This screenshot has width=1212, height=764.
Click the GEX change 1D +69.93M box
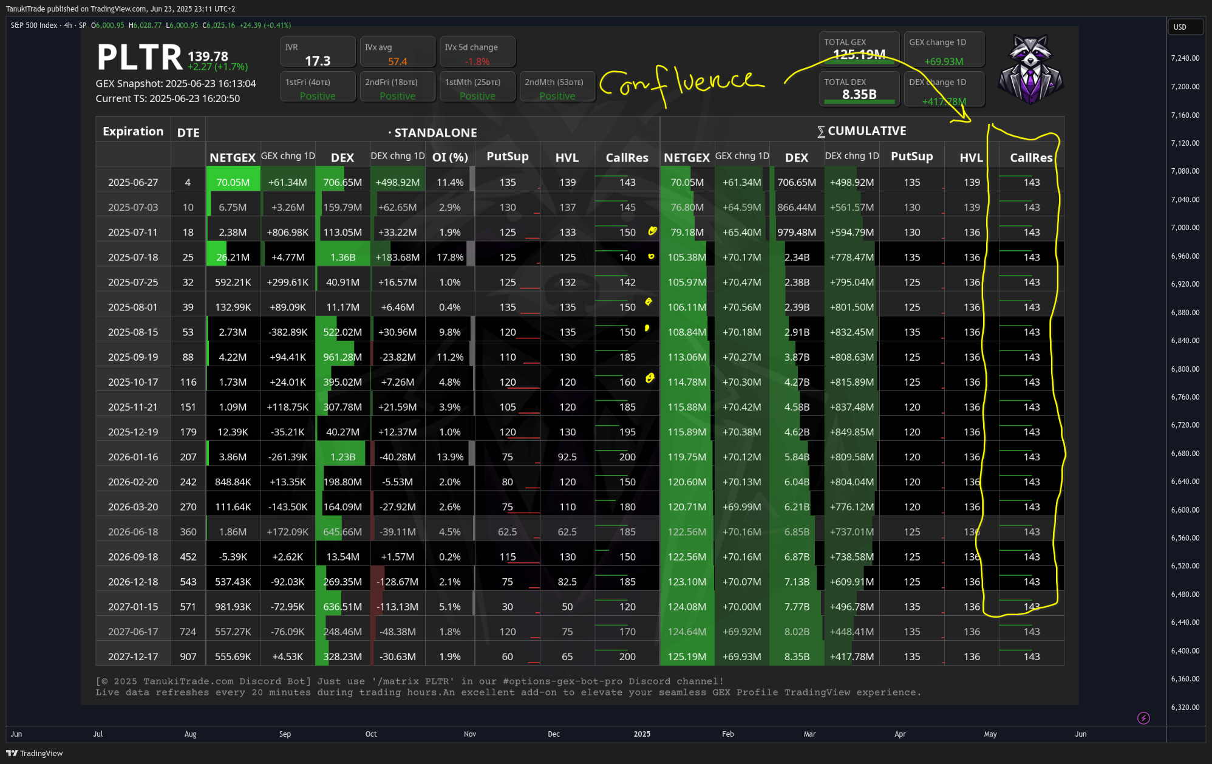[944, 49]
